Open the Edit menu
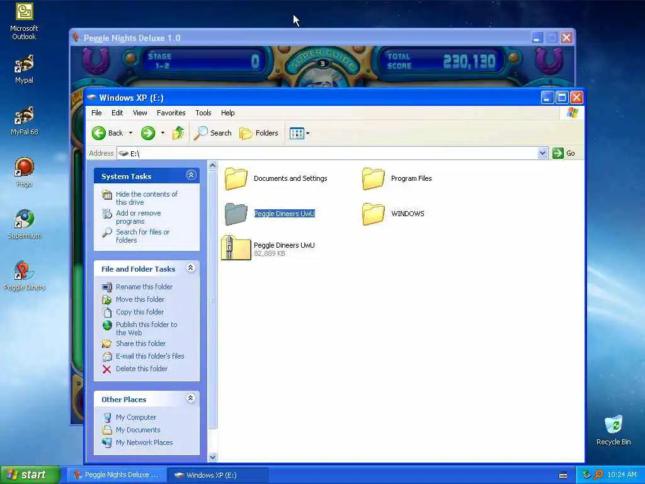Screen dimensions: 645x484 tap(117, 113)
